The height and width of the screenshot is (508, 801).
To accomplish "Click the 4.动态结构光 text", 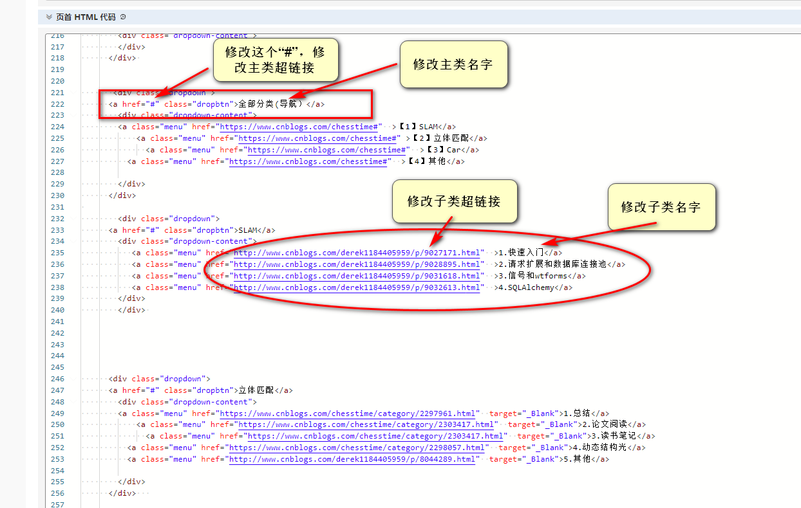I will tap(600, 448).
